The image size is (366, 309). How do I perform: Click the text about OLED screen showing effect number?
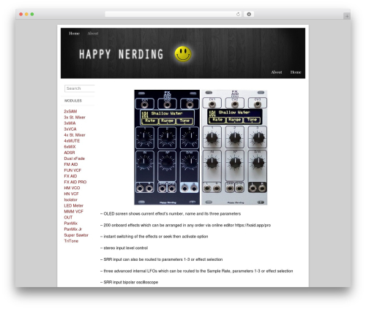[171, 214]
